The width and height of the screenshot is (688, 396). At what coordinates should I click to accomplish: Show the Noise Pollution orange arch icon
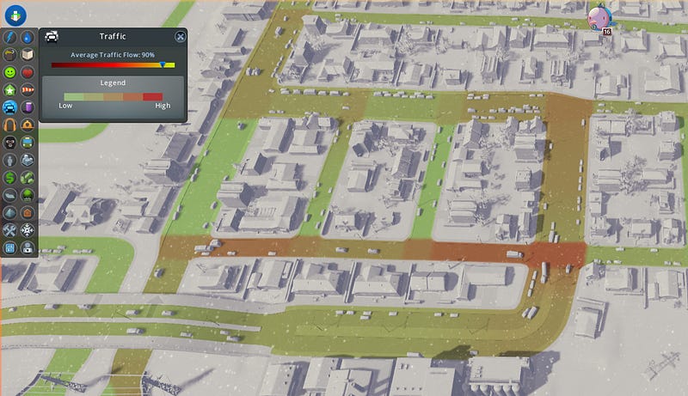point(9,125)
